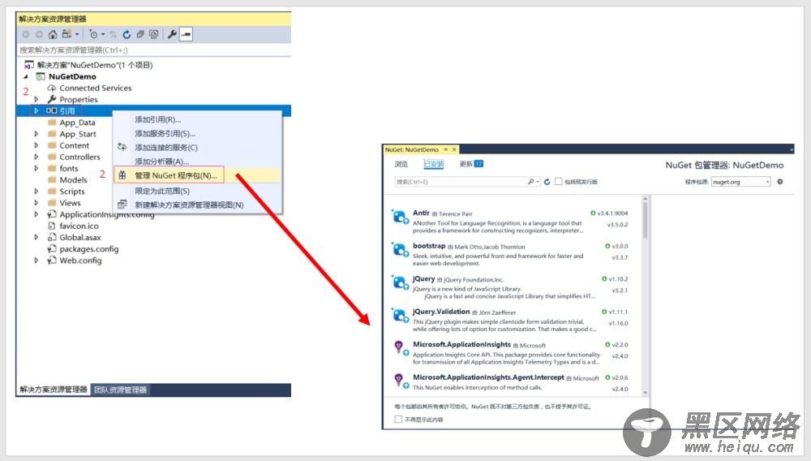Expand the Properties node
This screenshot has width=811, height=461.
[x=36, y=99]
